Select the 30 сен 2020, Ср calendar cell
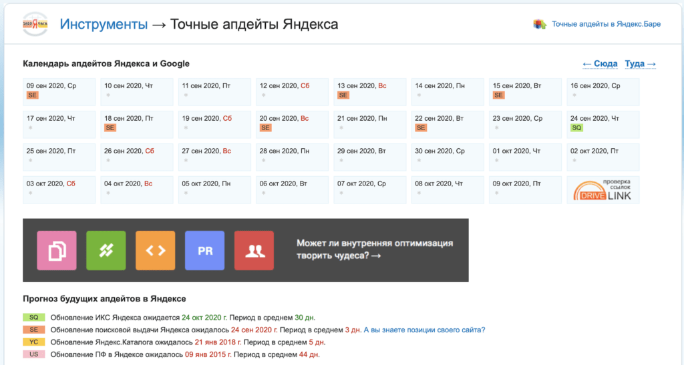The width and height of the screenshot is (684, 365). coord(448,157)
